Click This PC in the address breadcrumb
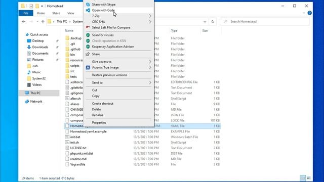Viewport: 324px width, 182px height. click(62, 21)
